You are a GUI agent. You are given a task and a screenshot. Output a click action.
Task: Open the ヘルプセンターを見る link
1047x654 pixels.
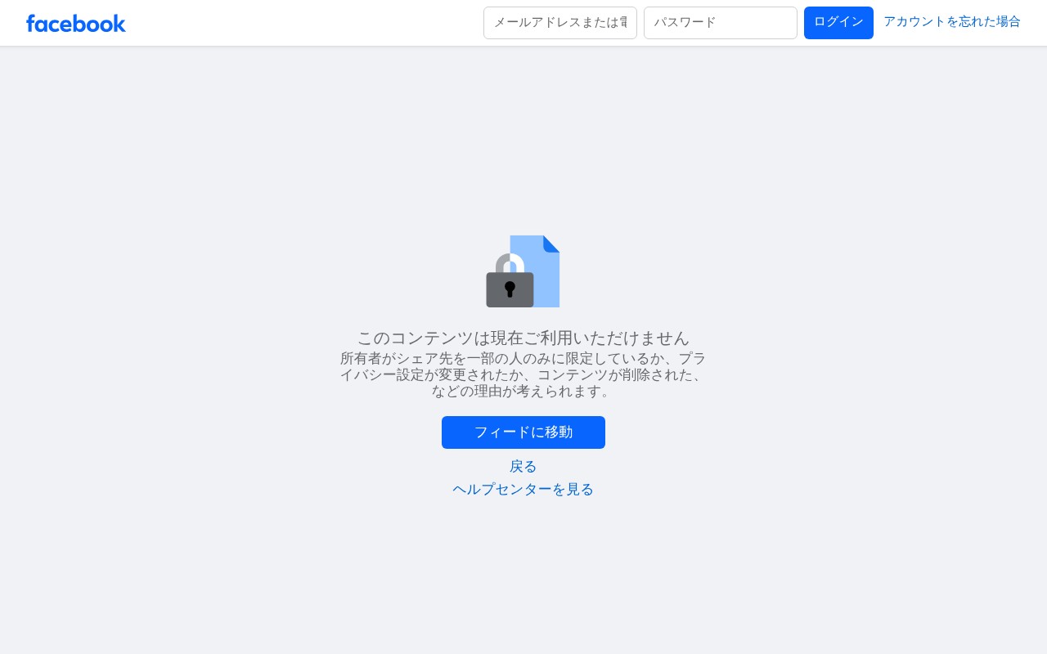pos(523,490)
